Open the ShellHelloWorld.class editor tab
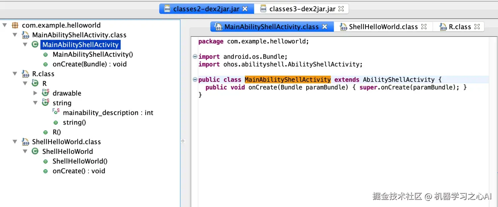The height and width of the screenshot is (207, 498). tap(383, 27)
